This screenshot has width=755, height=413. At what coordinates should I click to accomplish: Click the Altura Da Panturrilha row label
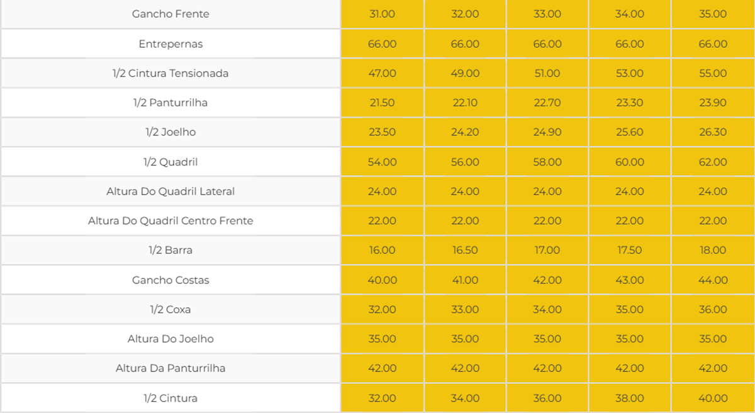171,368
